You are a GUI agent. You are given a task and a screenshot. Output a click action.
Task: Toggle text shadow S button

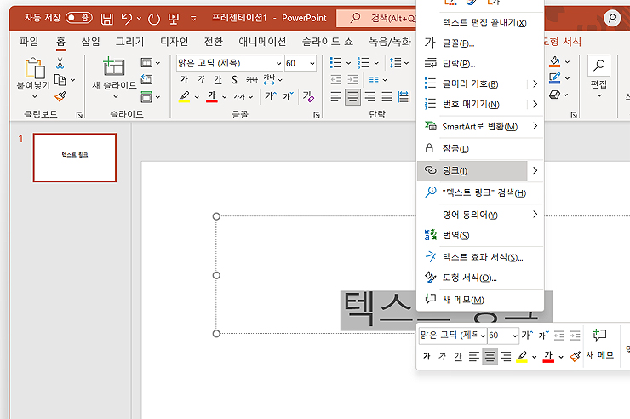point(235,79)
